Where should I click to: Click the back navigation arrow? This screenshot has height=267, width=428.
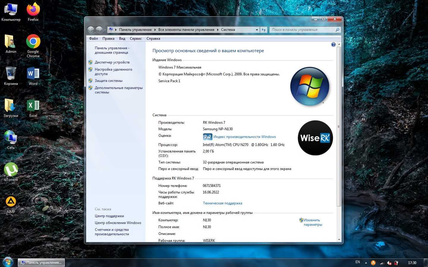tap(91, 30)
